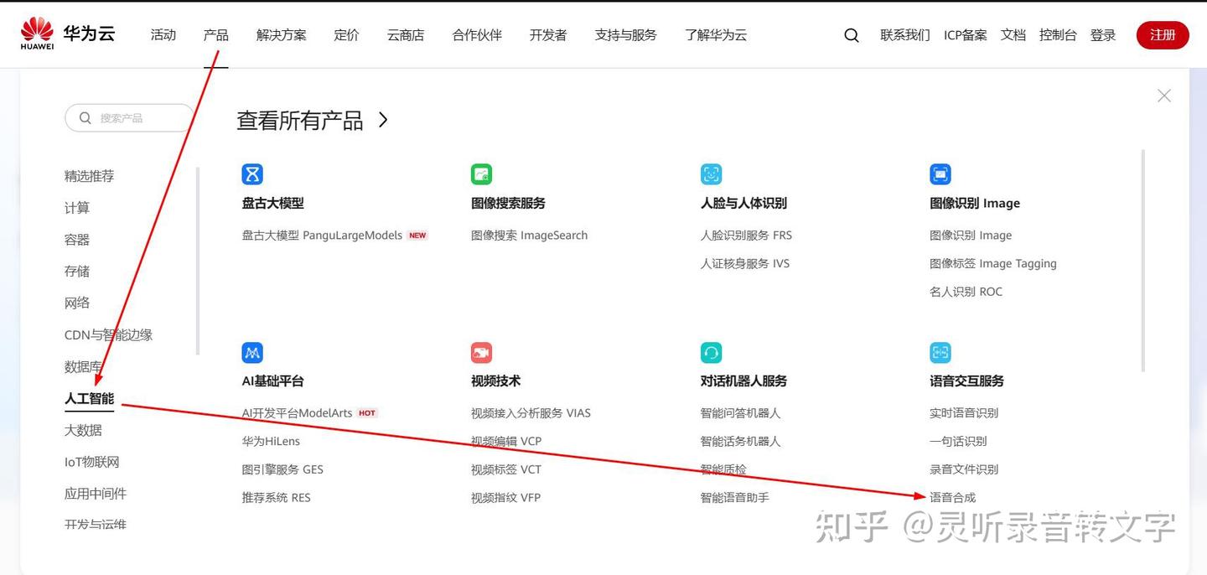Viewport: 1207px width, 575px height.
Task: Select CDN与智能边缘 category in sidebar
Action: coord(109,335)
